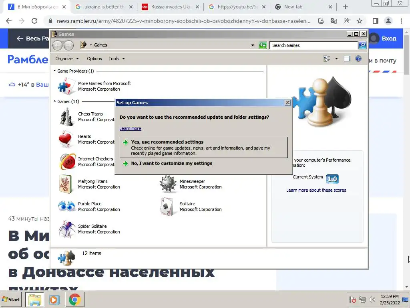Switch to the youtu.be Google tab

click(x=237, y=7)
